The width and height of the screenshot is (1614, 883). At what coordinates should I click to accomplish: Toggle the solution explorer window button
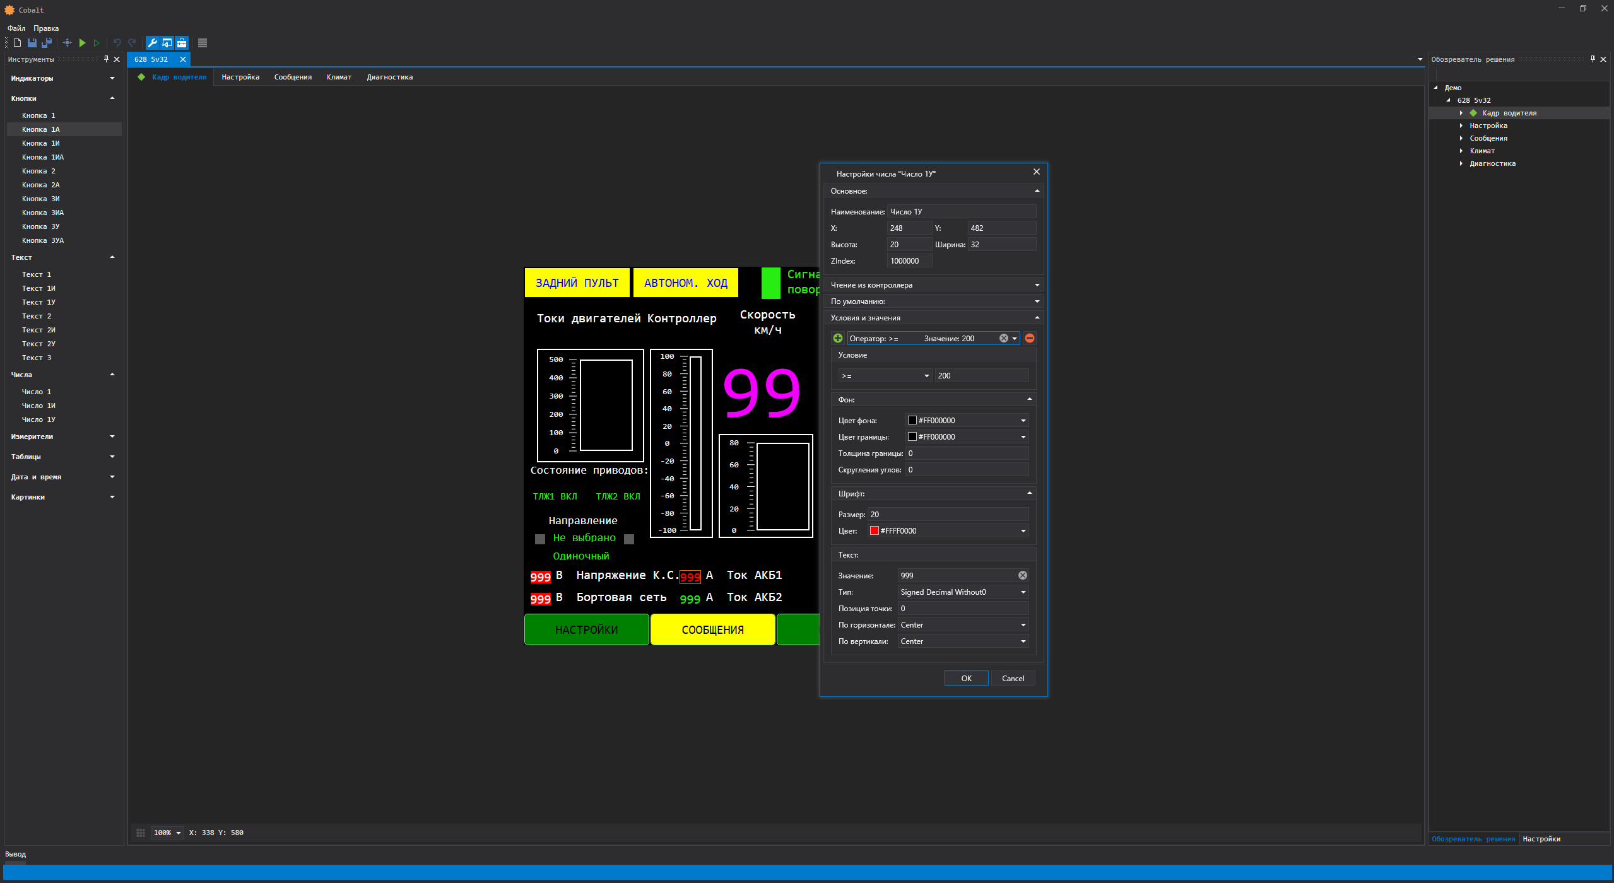click(167, 43)
